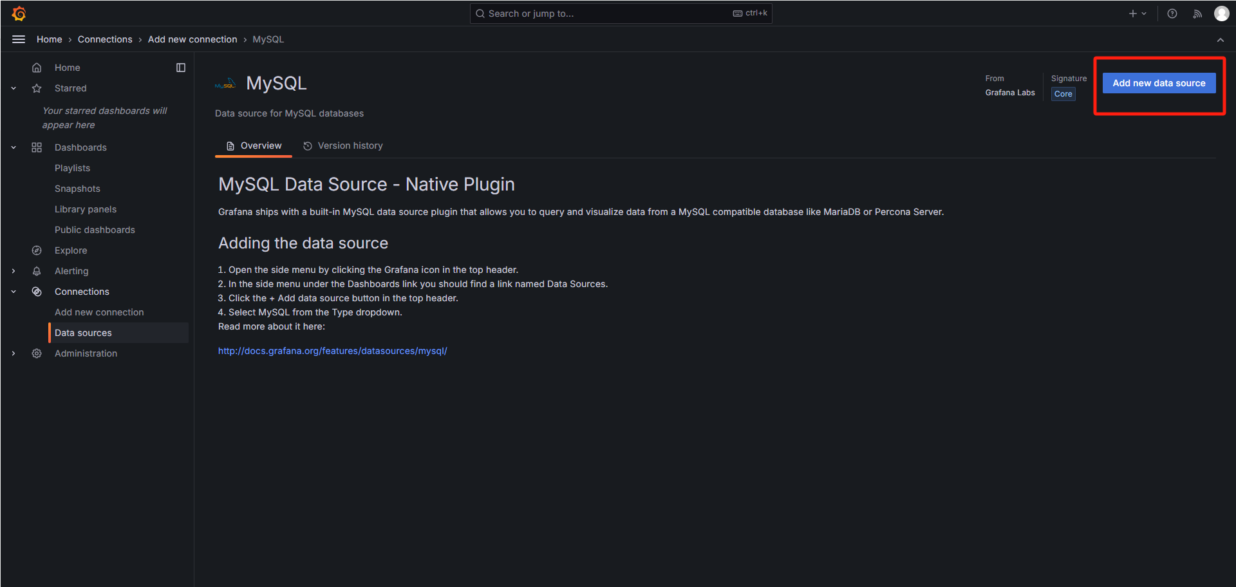This screenshot has height=587, width=1236.
Task: Focus the Search or jump to field
Action: tap(621, 14)
